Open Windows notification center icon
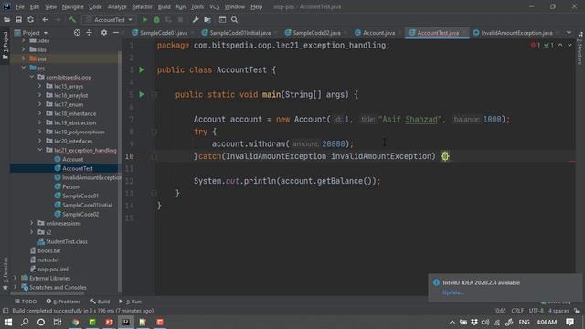The image size is (585, 329). 569,322
